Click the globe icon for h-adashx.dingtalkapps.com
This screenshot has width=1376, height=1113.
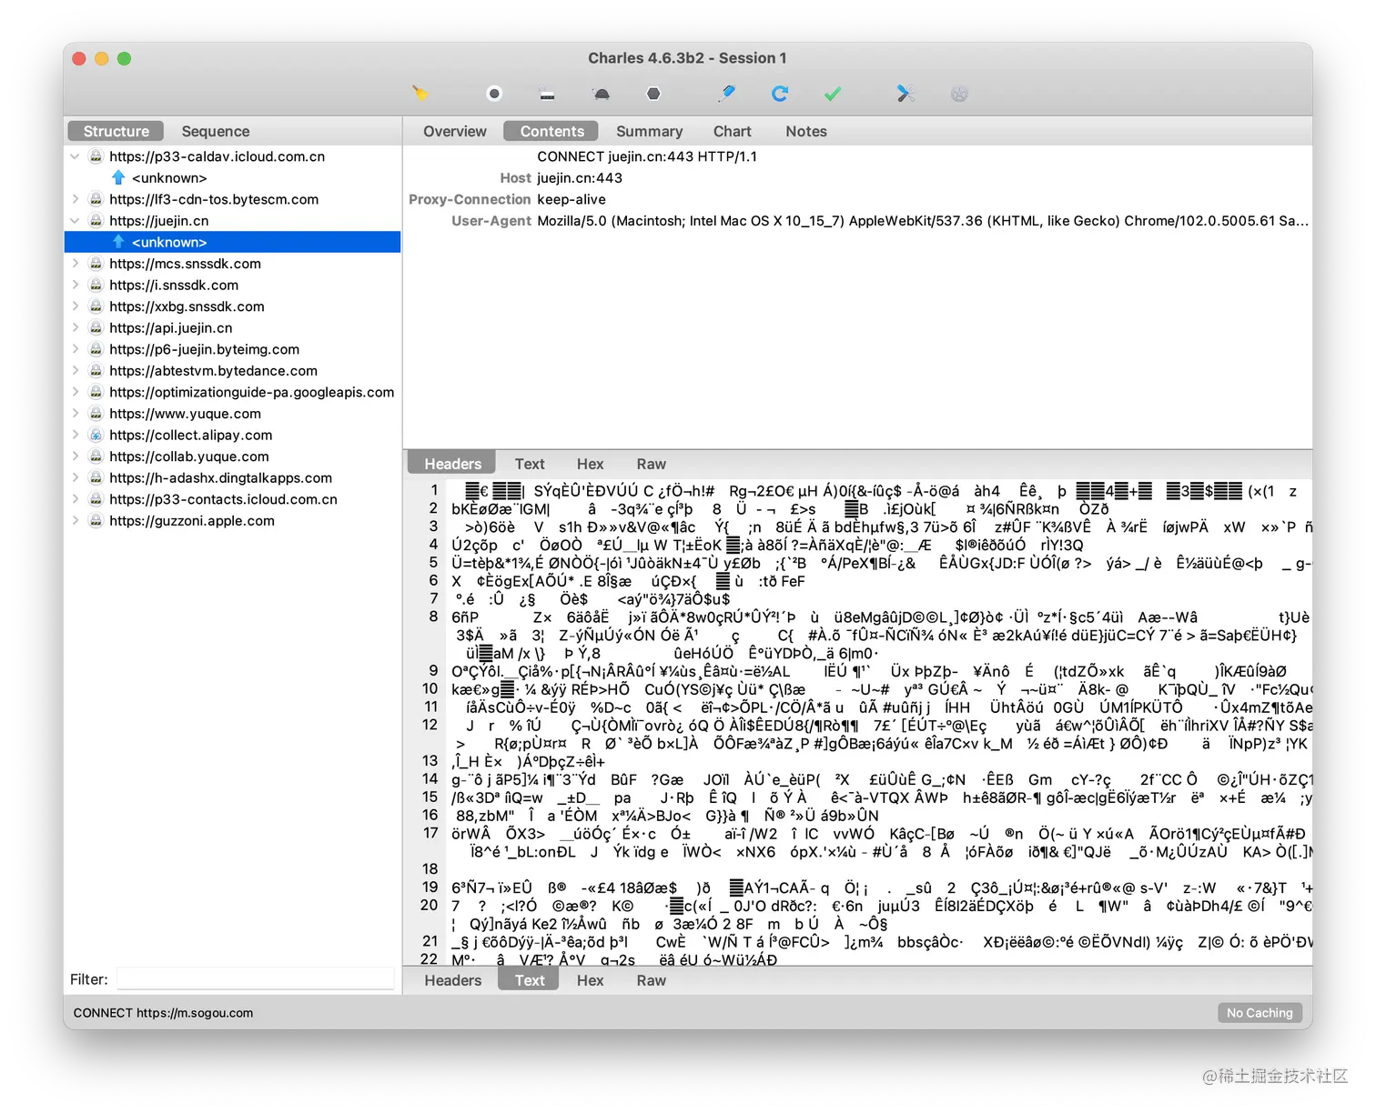click(x=96, y=477)
